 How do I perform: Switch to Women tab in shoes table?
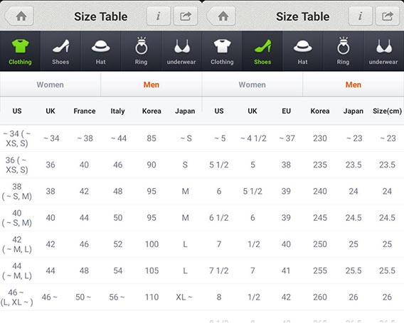(x=253, y=84)
